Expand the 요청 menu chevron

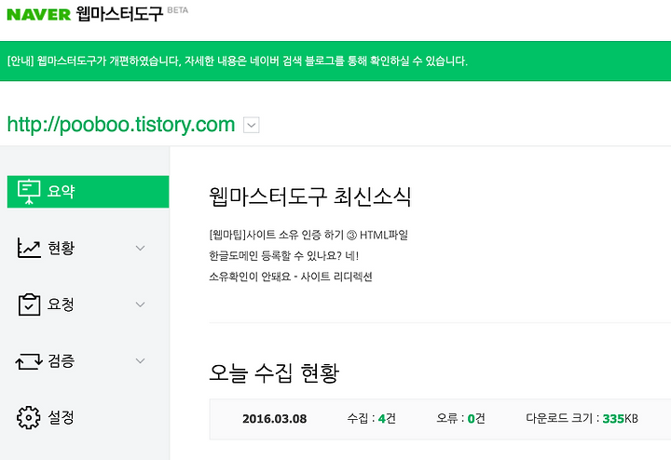point(140,304)
